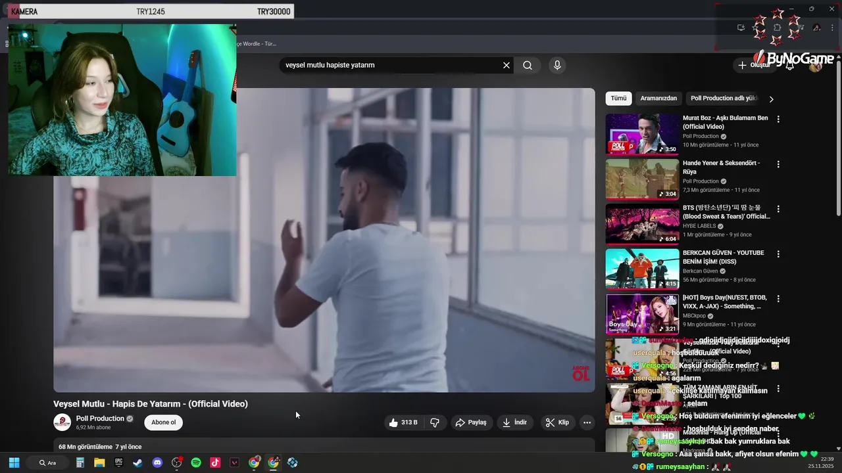Screen dimensions: 842x473
Task: Open options menu for Hande Yener video
Action: click(x=778, y=164)
